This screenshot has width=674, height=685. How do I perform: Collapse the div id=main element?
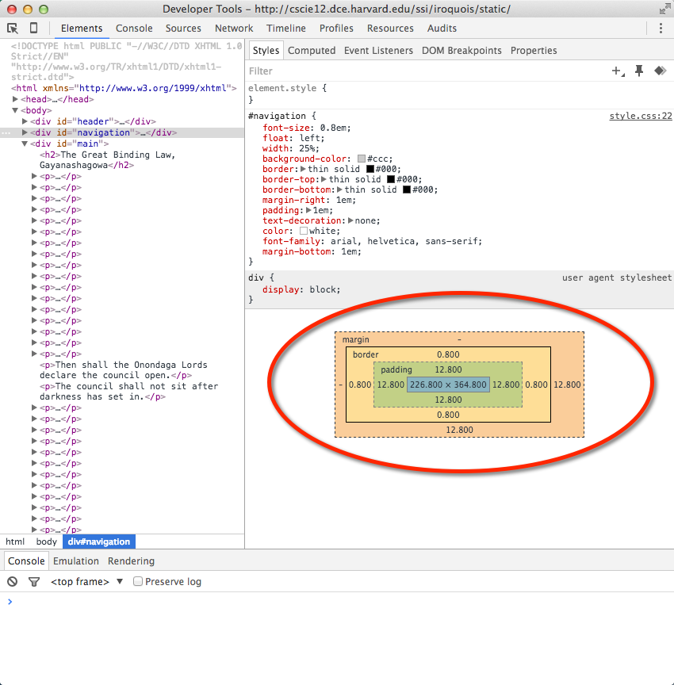coord(24,144)
